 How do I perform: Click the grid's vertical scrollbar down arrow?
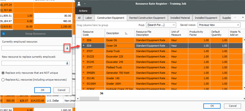coord(244,88)
